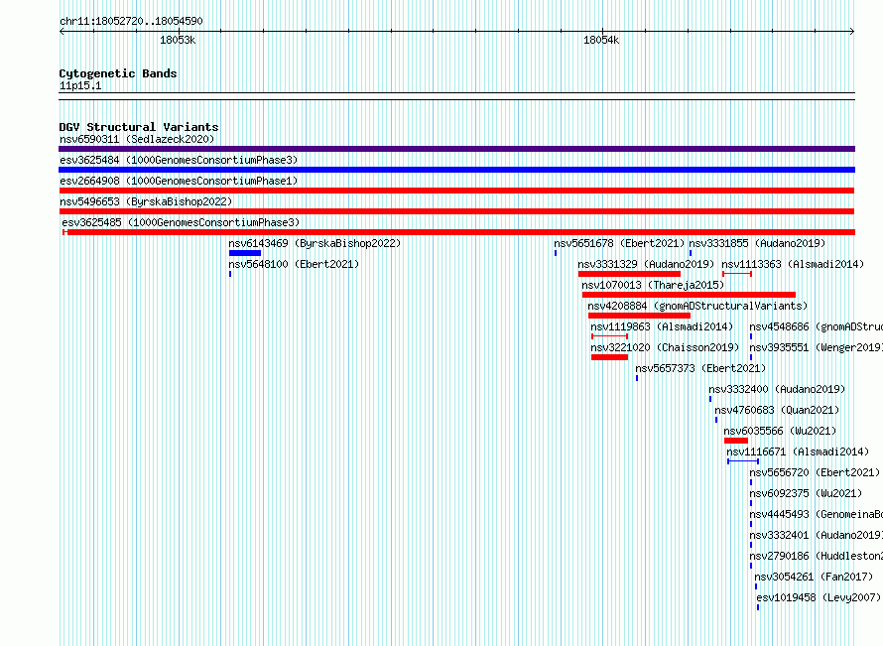Select the nsv4208884 red bar
The width and height of the screenshot is (883, 646).
click(x=639, y=316)
